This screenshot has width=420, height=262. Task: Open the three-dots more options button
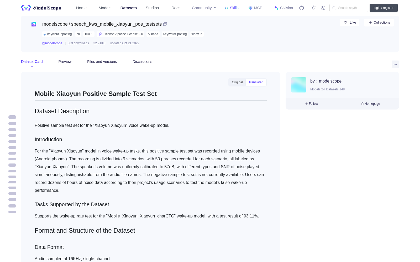(x=395, y=64)
